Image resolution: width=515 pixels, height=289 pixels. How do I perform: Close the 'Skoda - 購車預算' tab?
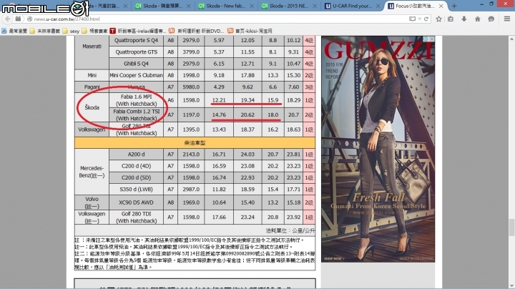pyautogui.click(x=189, y=6)
